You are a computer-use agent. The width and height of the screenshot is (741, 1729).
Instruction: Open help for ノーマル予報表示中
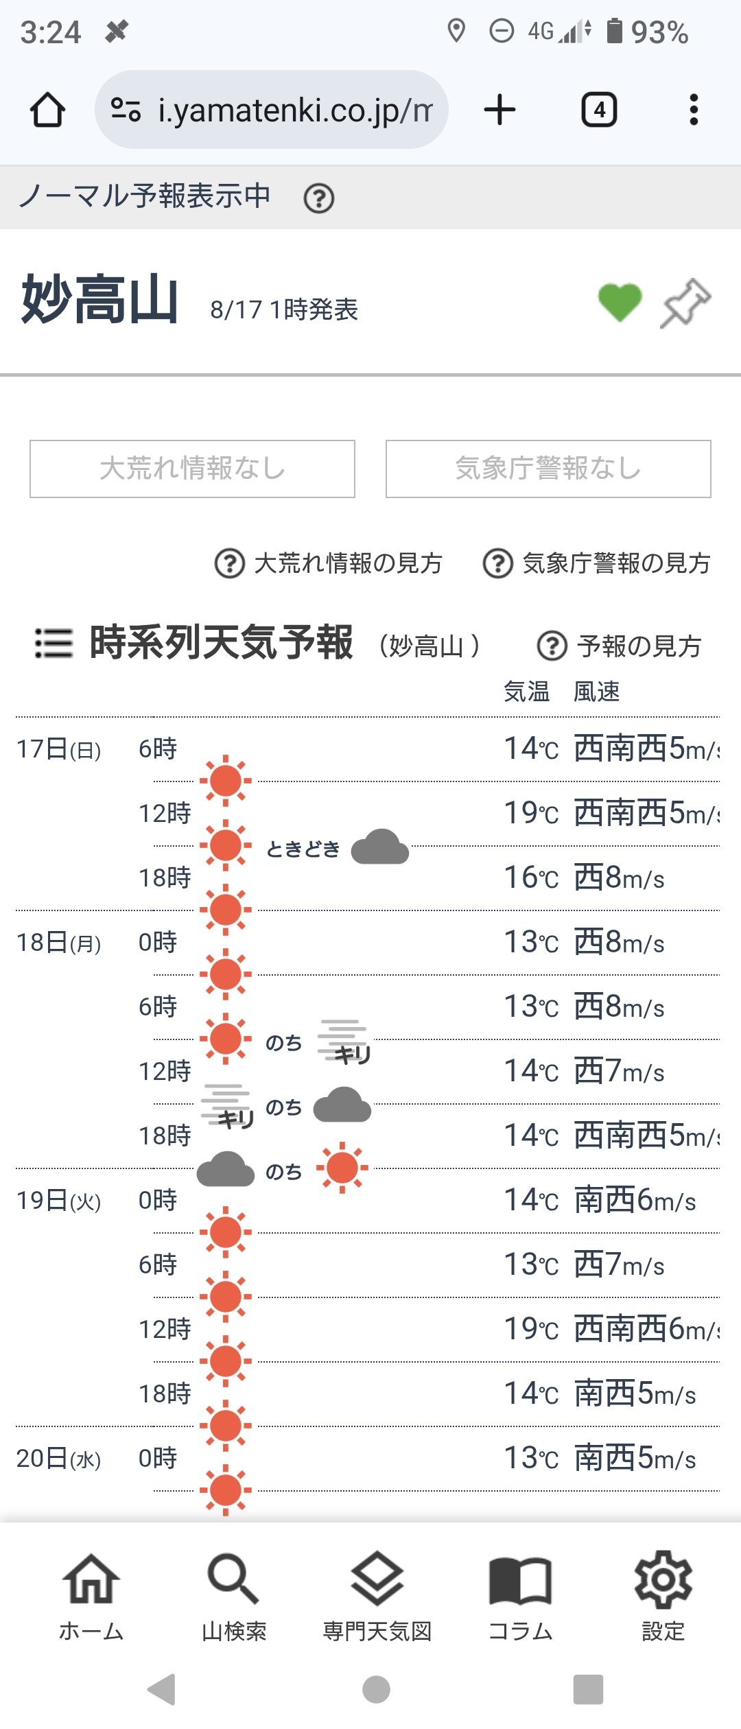[319, 199]
